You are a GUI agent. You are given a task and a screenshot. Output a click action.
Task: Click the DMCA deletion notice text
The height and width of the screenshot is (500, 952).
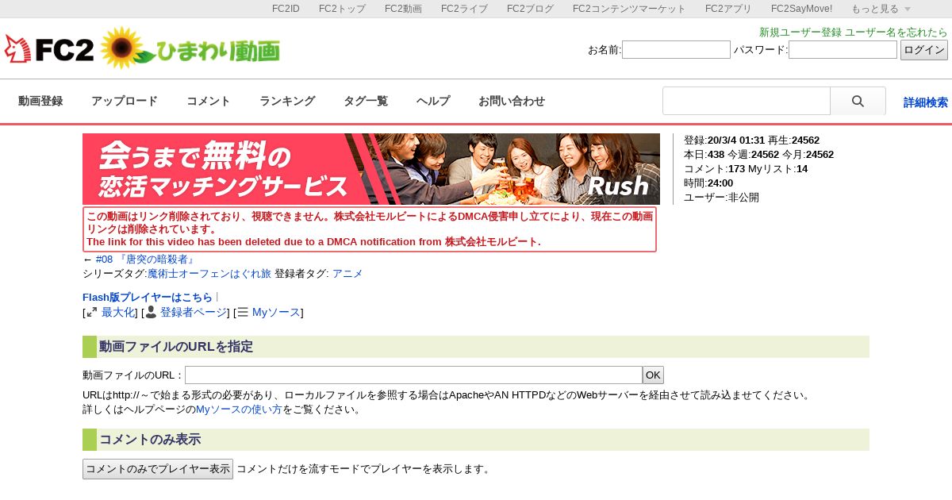370,229
